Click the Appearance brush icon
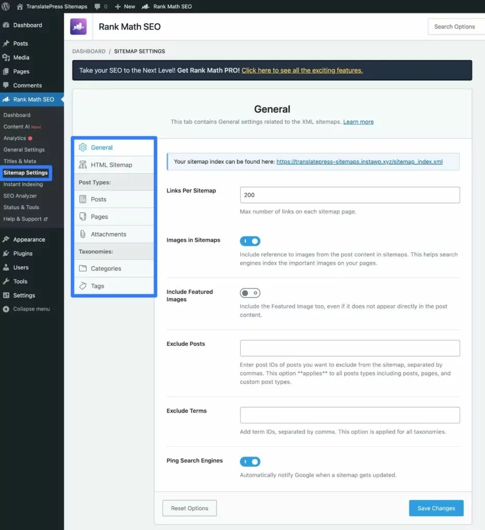 coord(6,239)
